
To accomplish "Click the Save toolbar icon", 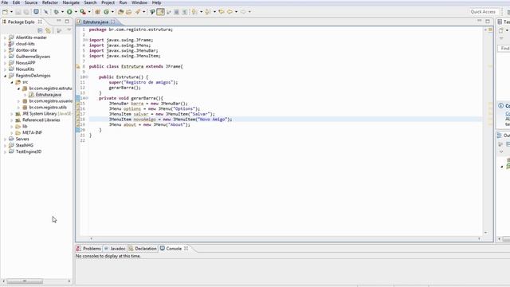I will [x=18, y=12].
